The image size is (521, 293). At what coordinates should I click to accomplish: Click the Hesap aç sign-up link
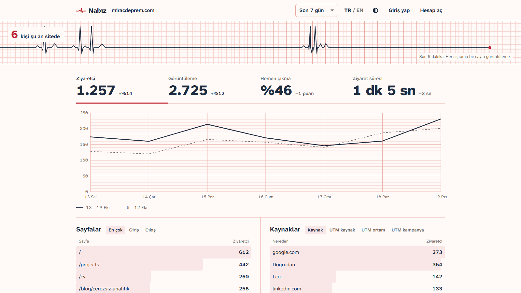pyautogui.click(x=431, y=10)
